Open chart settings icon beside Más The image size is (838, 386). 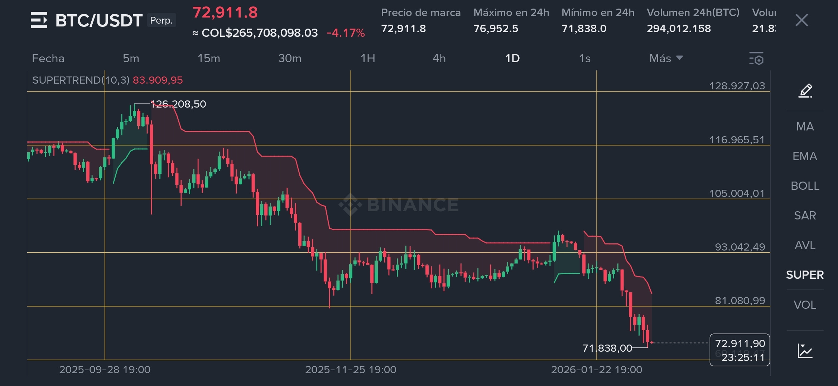tap(756, 59)
